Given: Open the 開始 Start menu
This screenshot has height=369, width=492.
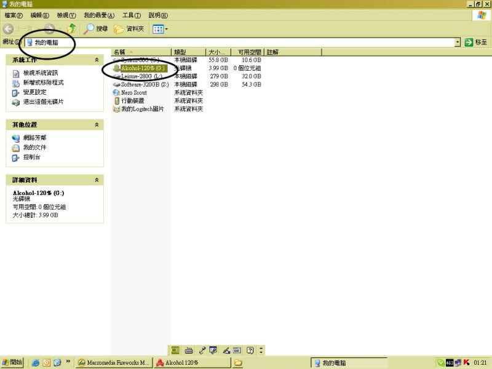Looking at the screenshot, I should point(12,362).
